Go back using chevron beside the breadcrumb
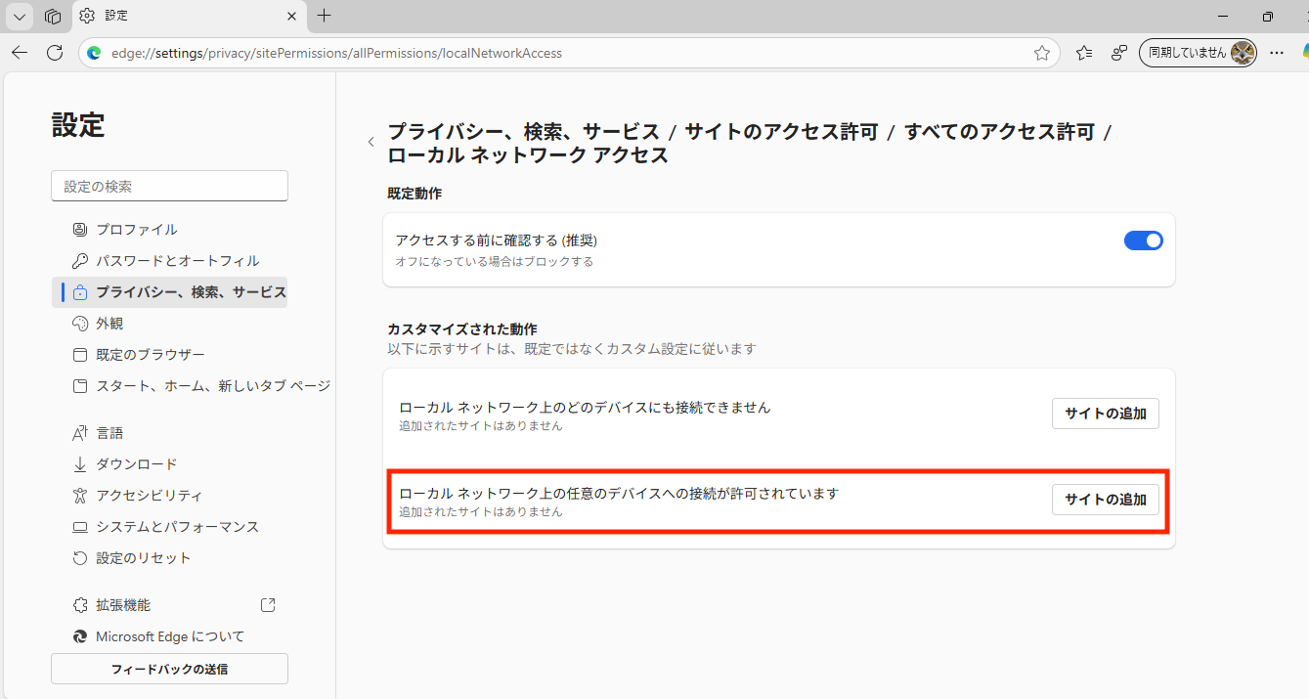 371,143
